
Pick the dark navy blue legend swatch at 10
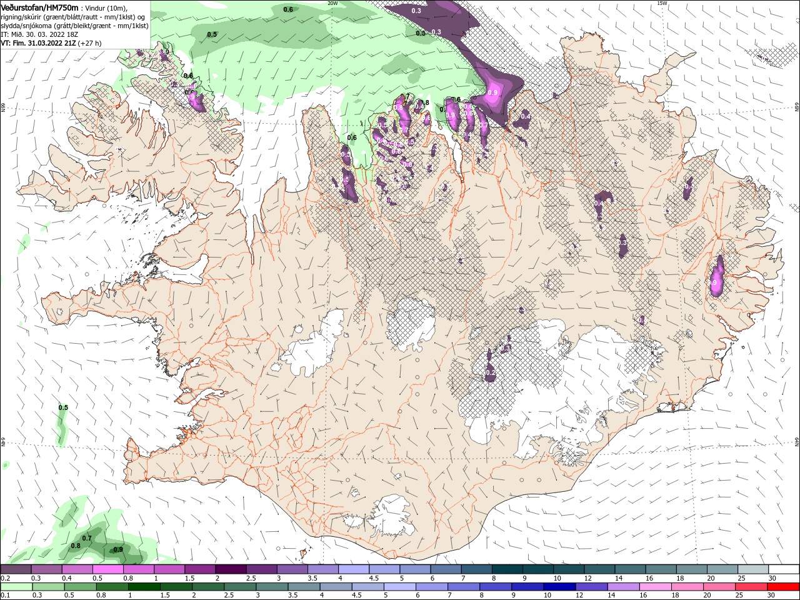pos(558,587)
